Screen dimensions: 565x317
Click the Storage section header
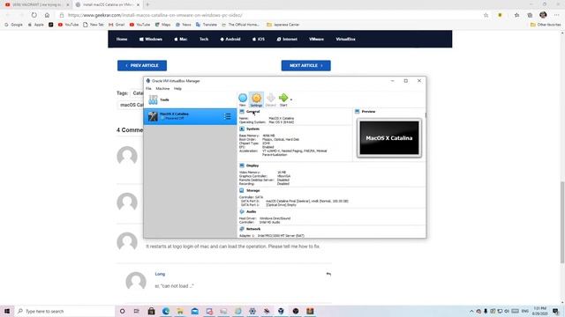pyautogui.click(x=253, y=190)
